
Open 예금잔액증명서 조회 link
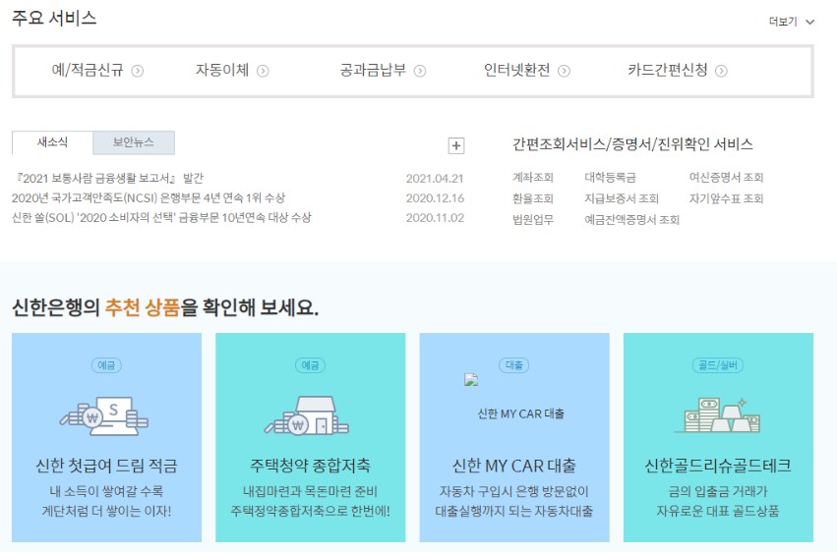click(x=631, y=219)
